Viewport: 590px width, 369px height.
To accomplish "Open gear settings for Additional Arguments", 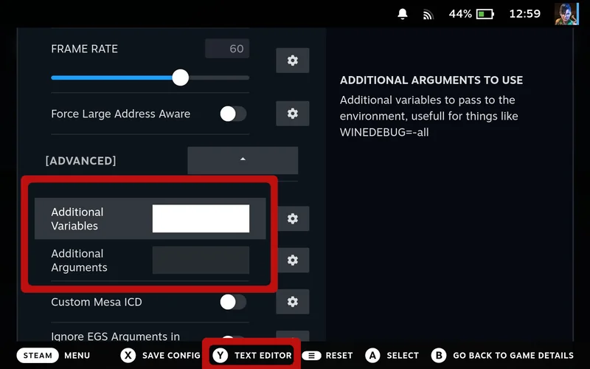I will [292, 260].
